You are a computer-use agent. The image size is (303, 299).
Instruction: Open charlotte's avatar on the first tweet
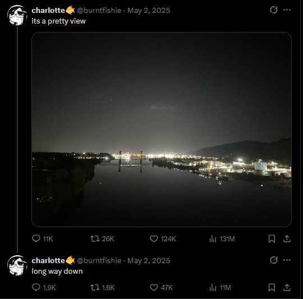[17, 15]
